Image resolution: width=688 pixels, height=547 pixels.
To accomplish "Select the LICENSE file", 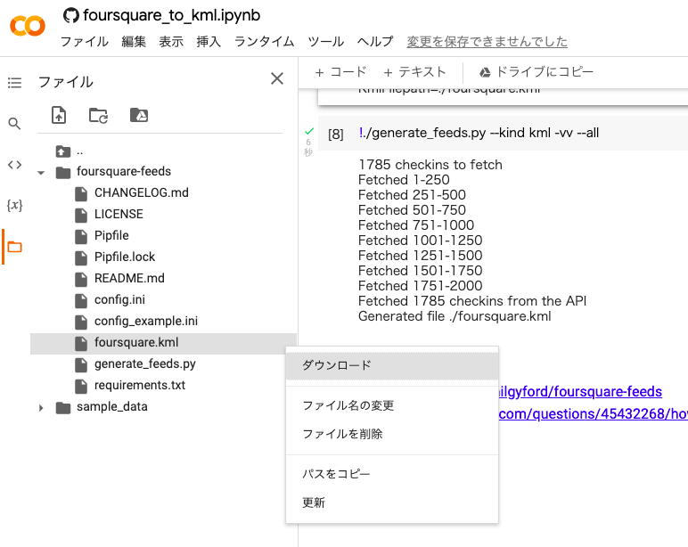I will click(119, 214).
